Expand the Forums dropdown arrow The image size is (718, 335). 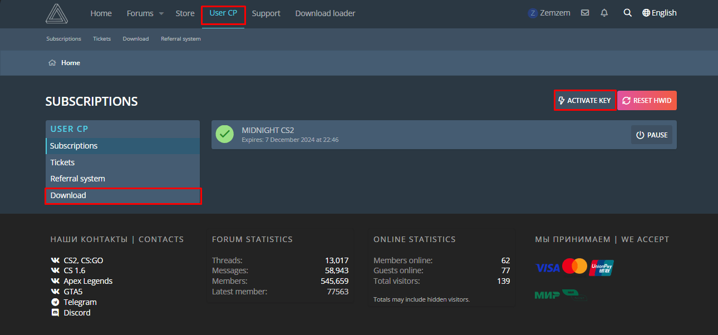tap(161, 13)
